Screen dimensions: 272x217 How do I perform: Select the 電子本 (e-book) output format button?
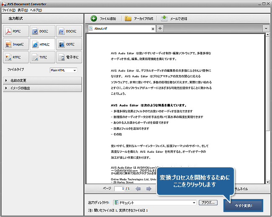coord(69,57)
